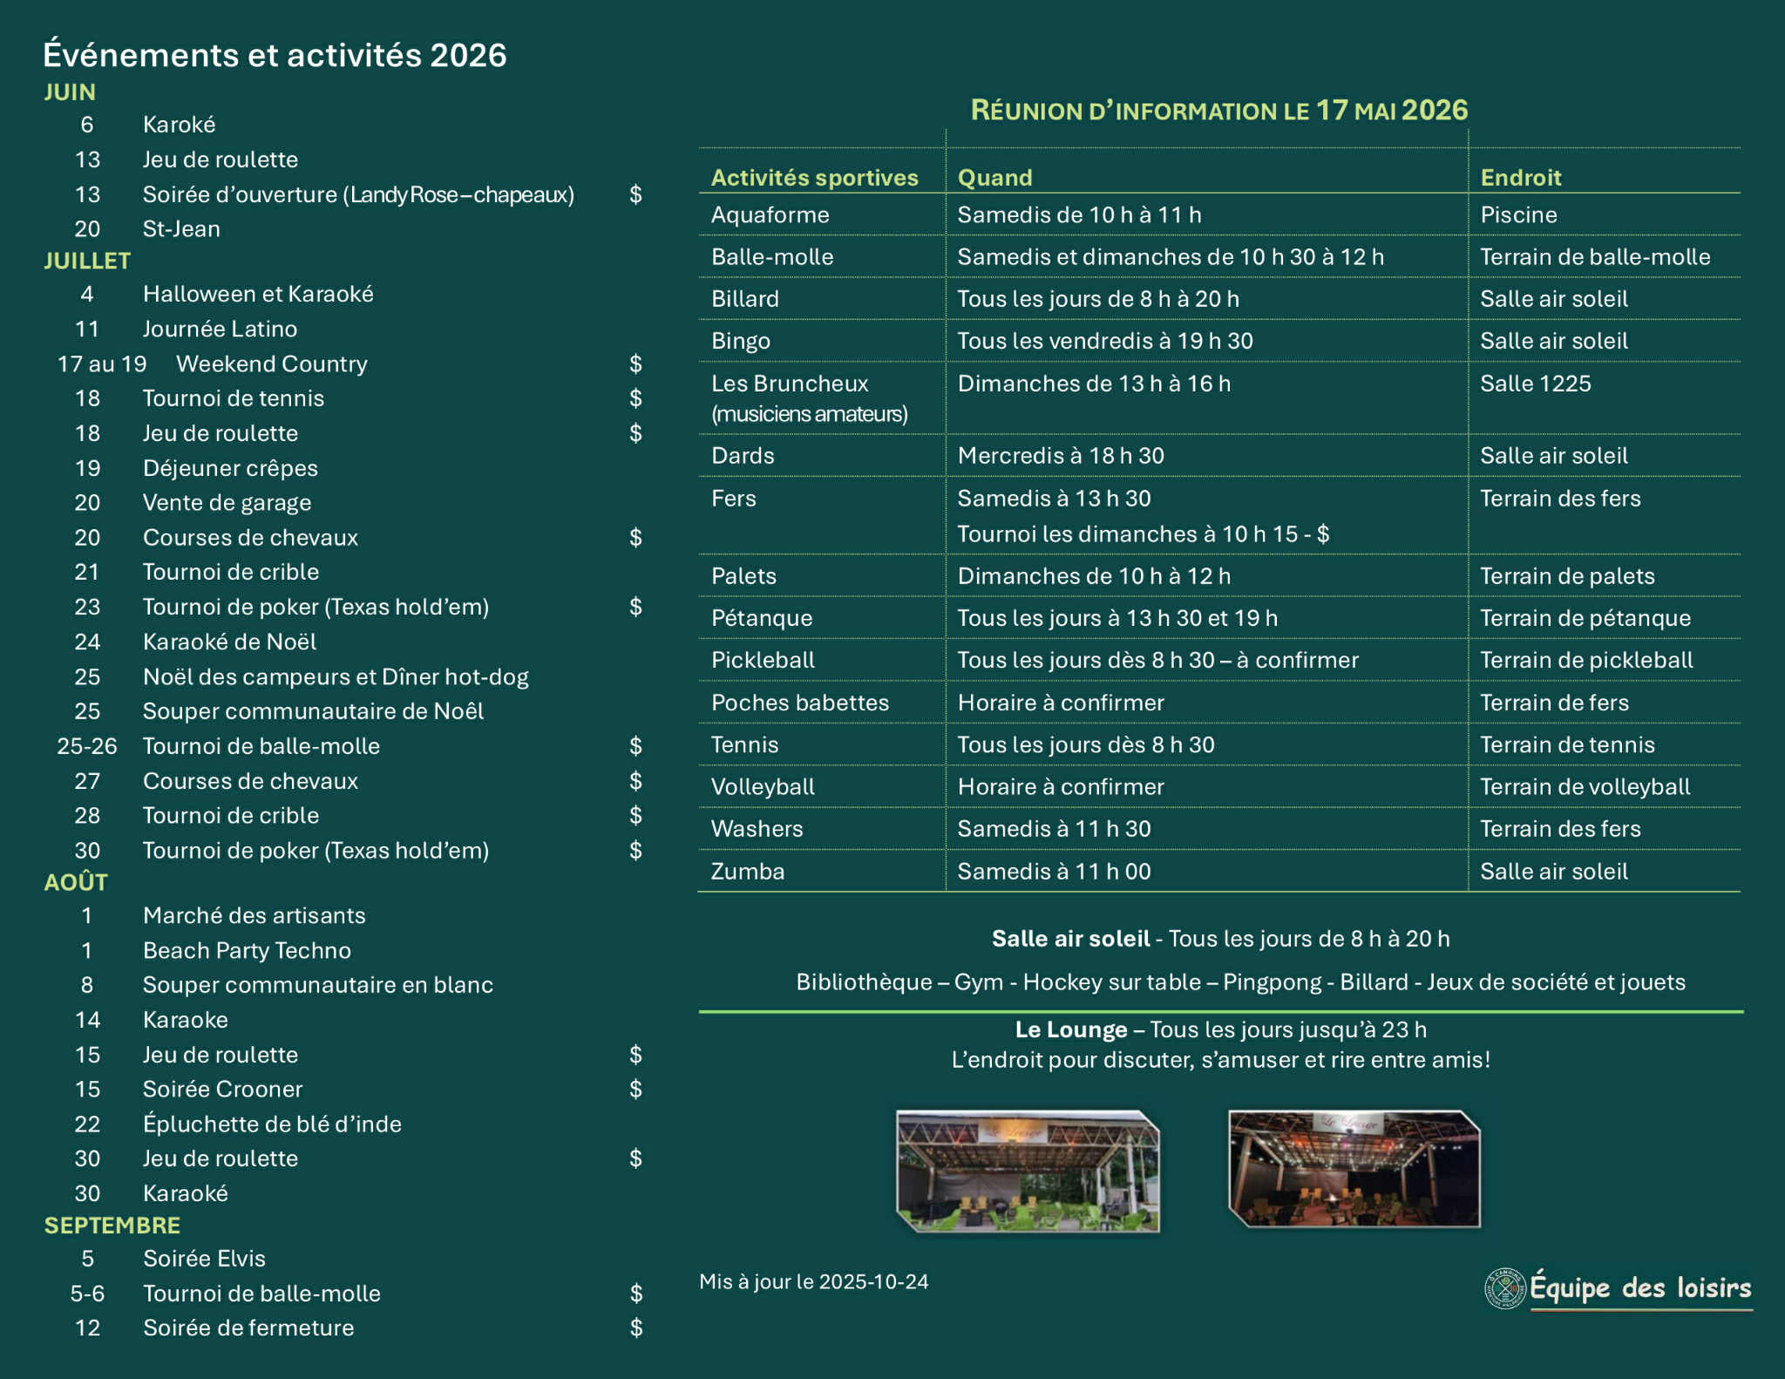Click the daytime Le Lounge photo
This screenshot has width=1785, height=1379.
click(x=1028, y=1171)
